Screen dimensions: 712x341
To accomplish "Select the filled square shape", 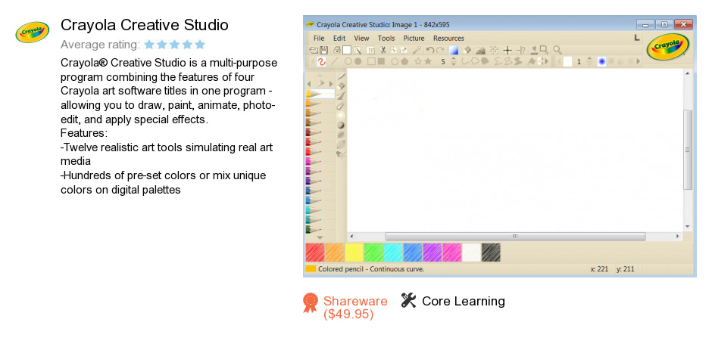I will click(381, 61).
